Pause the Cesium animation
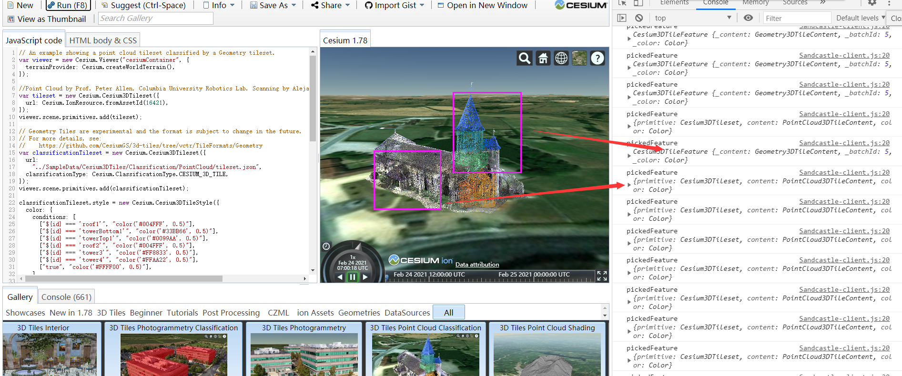 coord(352,277)
